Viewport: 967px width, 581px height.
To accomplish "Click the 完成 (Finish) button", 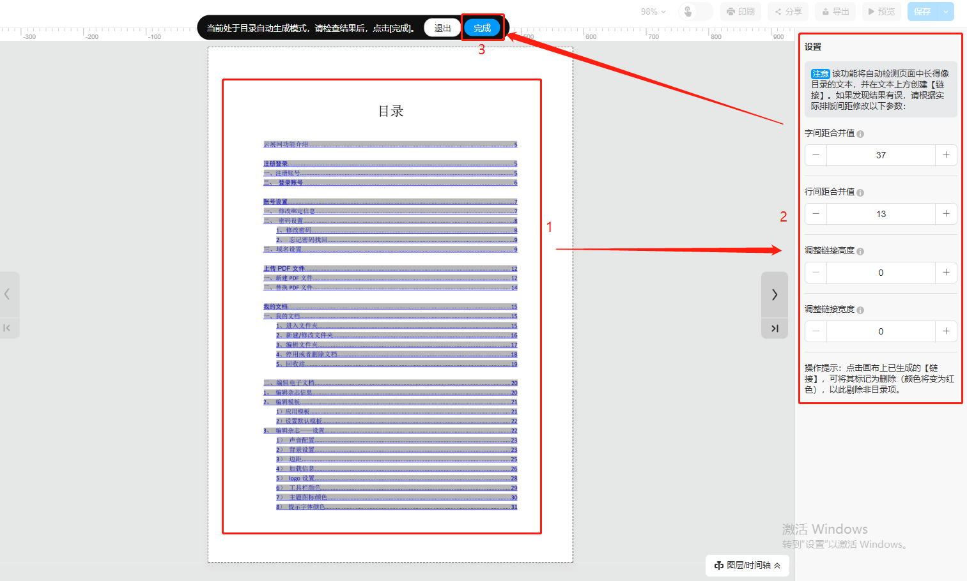I will (x=482, y=28).
